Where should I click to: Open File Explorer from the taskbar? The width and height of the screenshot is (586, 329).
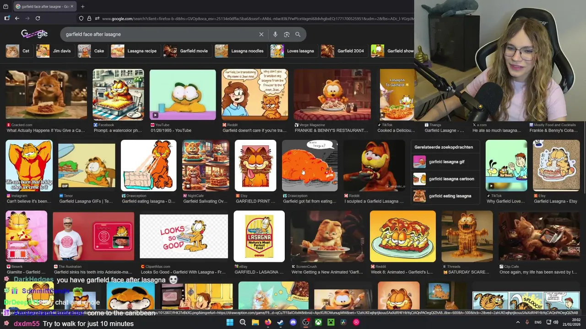pyautogui.click(x=255, y=322)
